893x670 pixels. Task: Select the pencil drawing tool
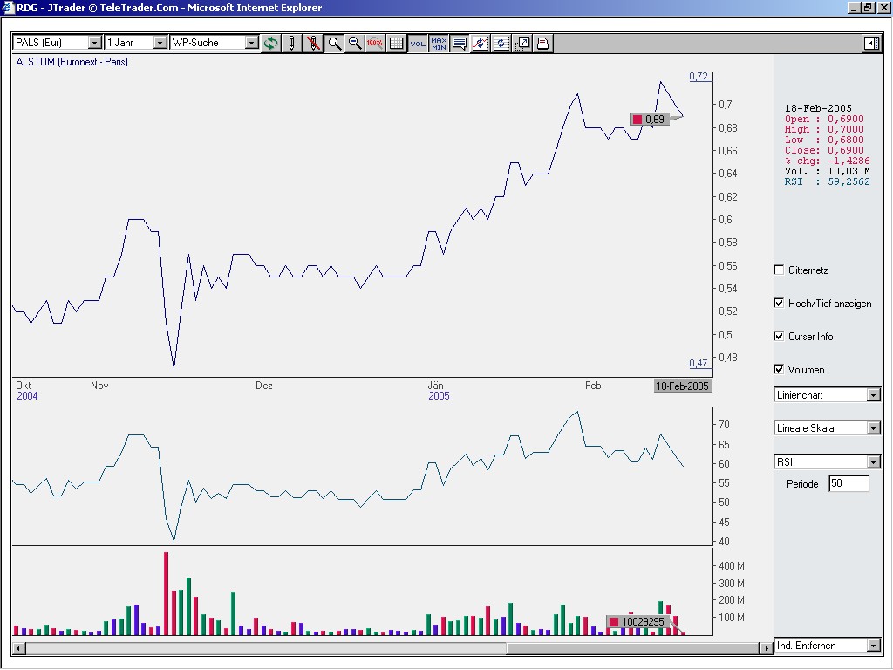coord(292,43)
